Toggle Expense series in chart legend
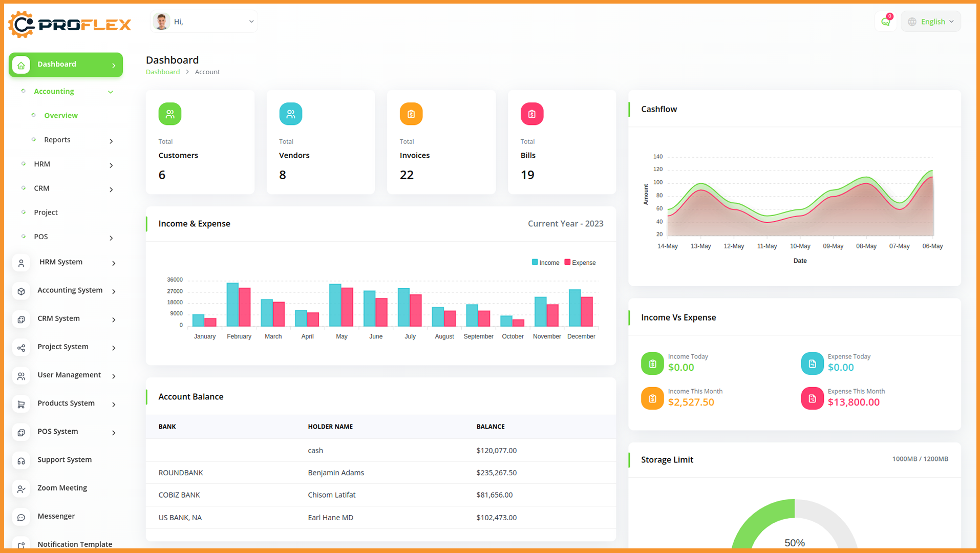 click(580, 263)
